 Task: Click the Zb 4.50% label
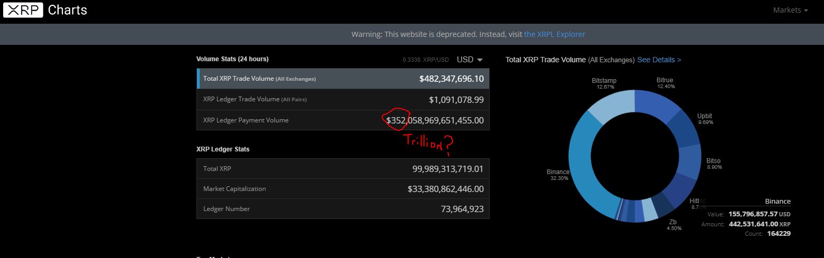(673, 225)
